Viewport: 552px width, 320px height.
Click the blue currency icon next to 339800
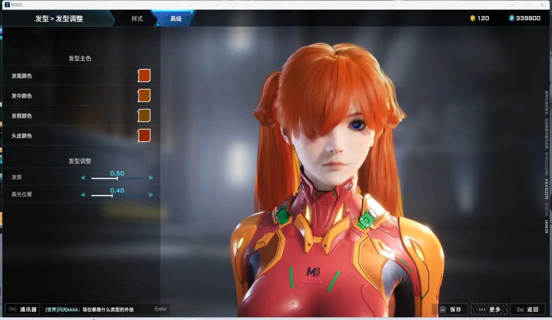coord(511,18)
